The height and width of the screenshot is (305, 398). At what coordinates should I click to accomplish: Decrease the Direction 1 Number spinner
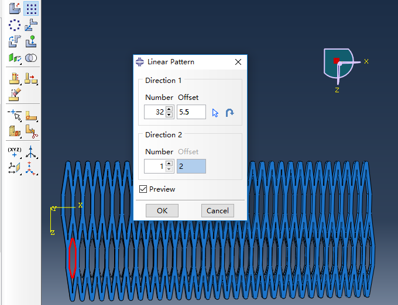(x=169, y=115)
